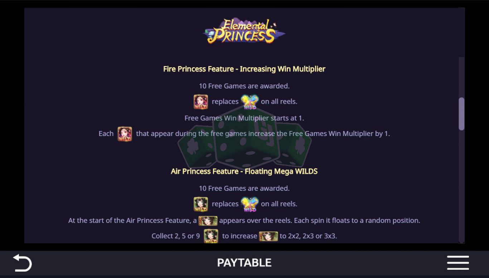
Task: Click the PAYTABLE title label
Action: click(244, 263)
